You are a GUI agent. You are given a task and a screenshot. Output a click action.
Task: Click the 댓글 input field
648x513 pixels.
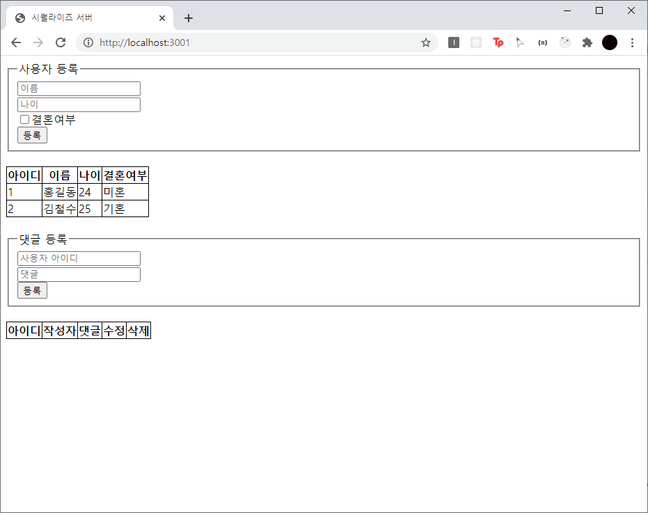(x=79, y=274)
